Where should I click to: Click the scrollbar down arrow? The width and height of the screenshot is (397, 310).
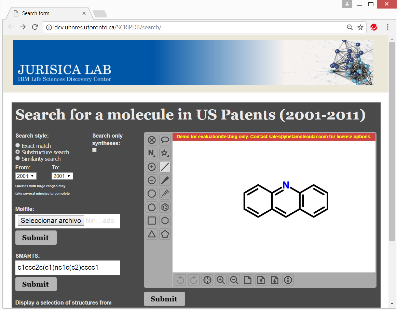pos(392,304)
